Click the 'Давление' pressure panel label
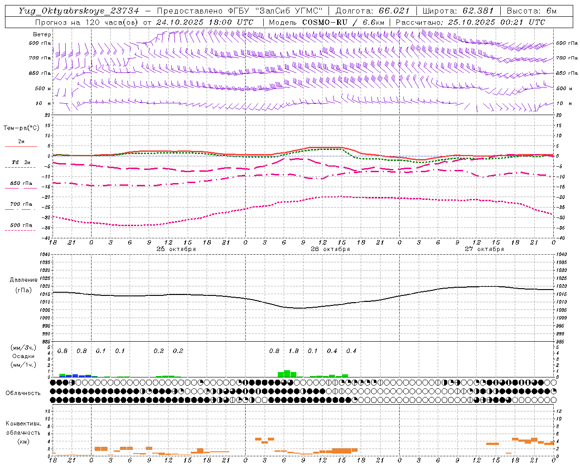Image resolution: width=580 pixels, height=464 pixels. 24,280
